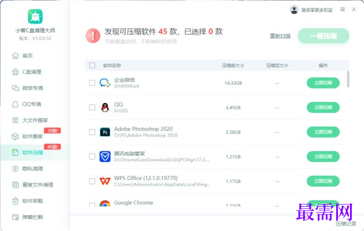This screenshot has width=364, height=231.
Task: Click the software list scrollbar
Action: (x=348, y=79)
